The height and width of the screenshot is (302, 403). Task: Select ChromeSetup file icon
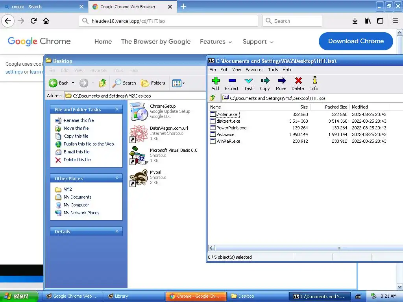tap(139, 111)
